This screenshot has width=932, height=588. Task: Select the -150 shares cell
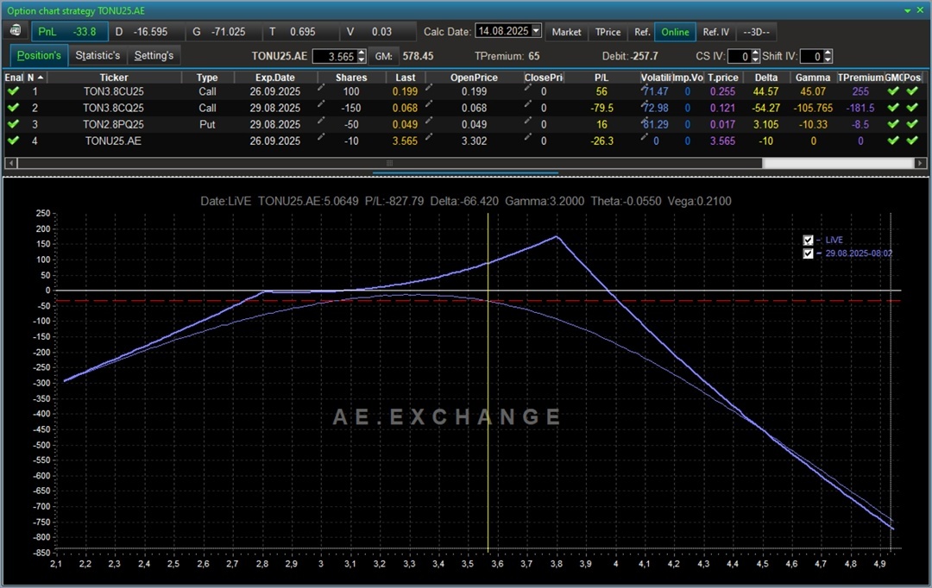coord(351,108)
